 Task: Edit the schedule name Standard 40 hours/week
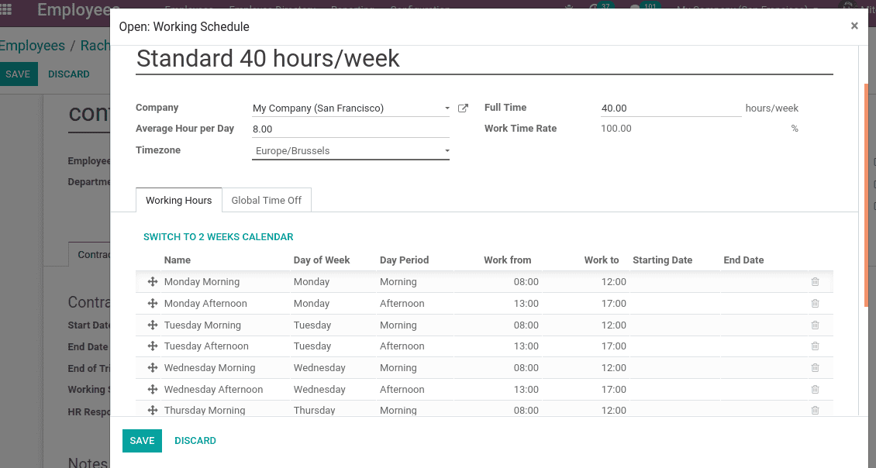click(485, 59)
